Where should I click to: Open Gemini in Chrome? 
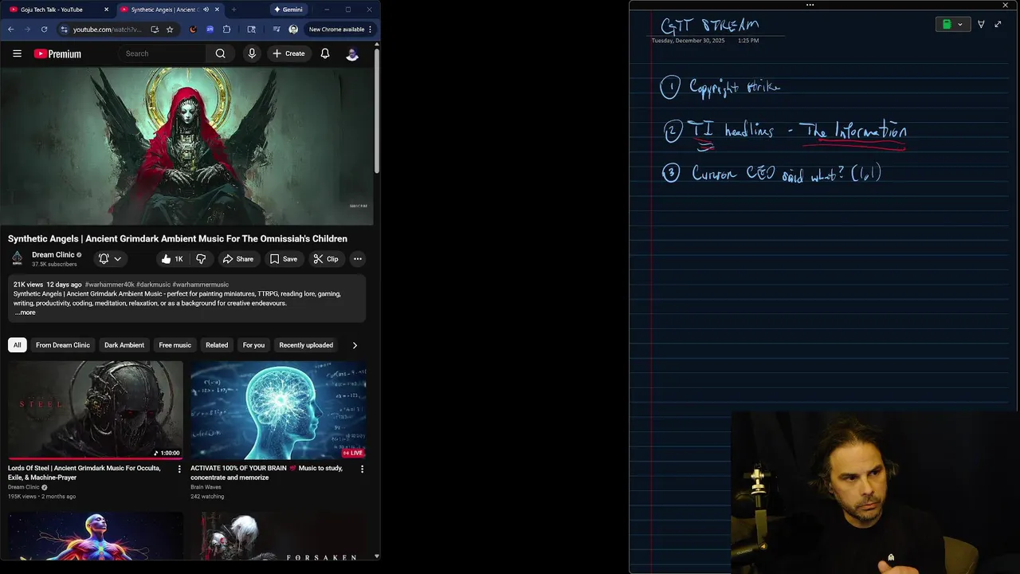click(288, 10)
